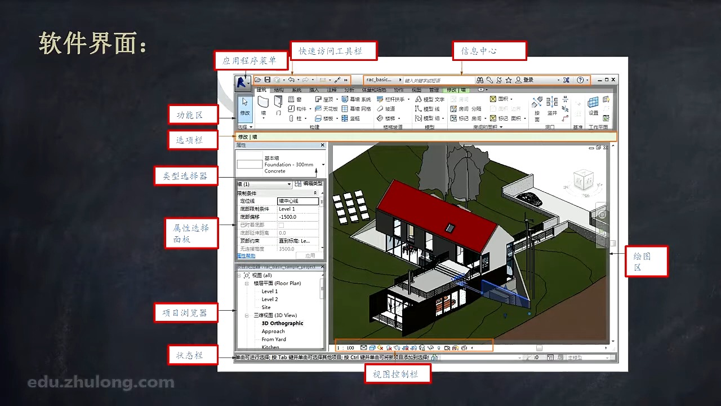Click the star favorites icon in info center
721x406 pixels.
tap(509, 80)
